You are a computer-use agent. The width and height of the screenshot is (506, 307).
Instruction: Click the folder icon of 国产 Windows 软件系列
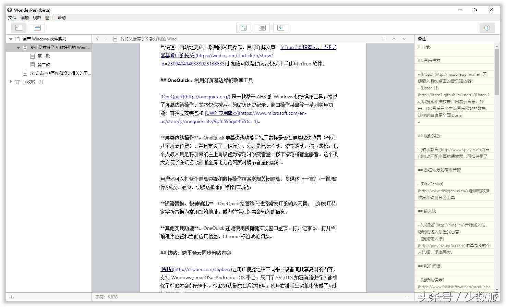17,39
